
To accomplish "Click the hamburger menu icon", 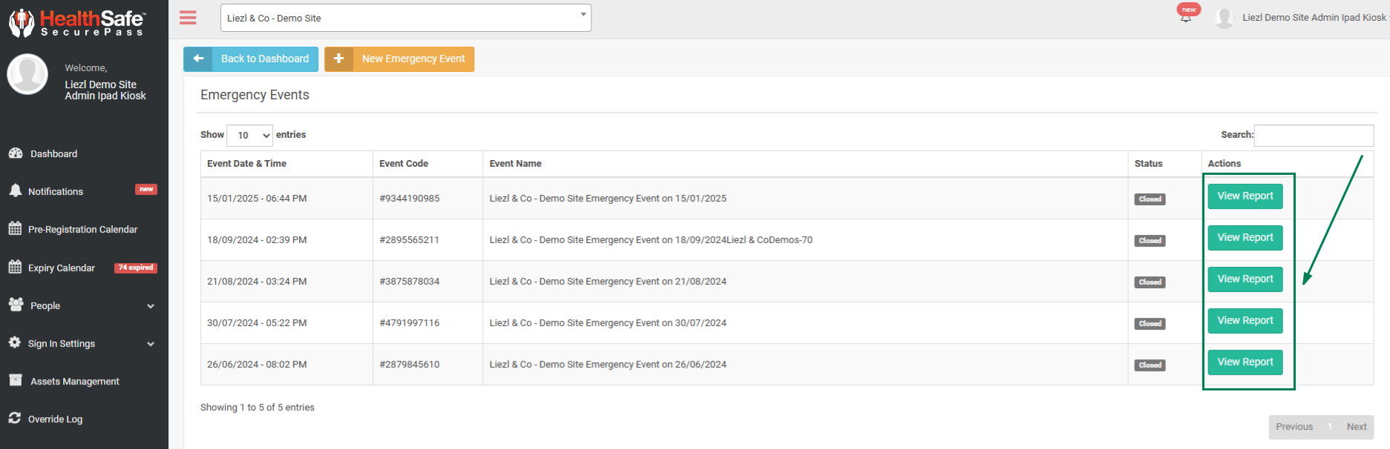I will 188,18.
